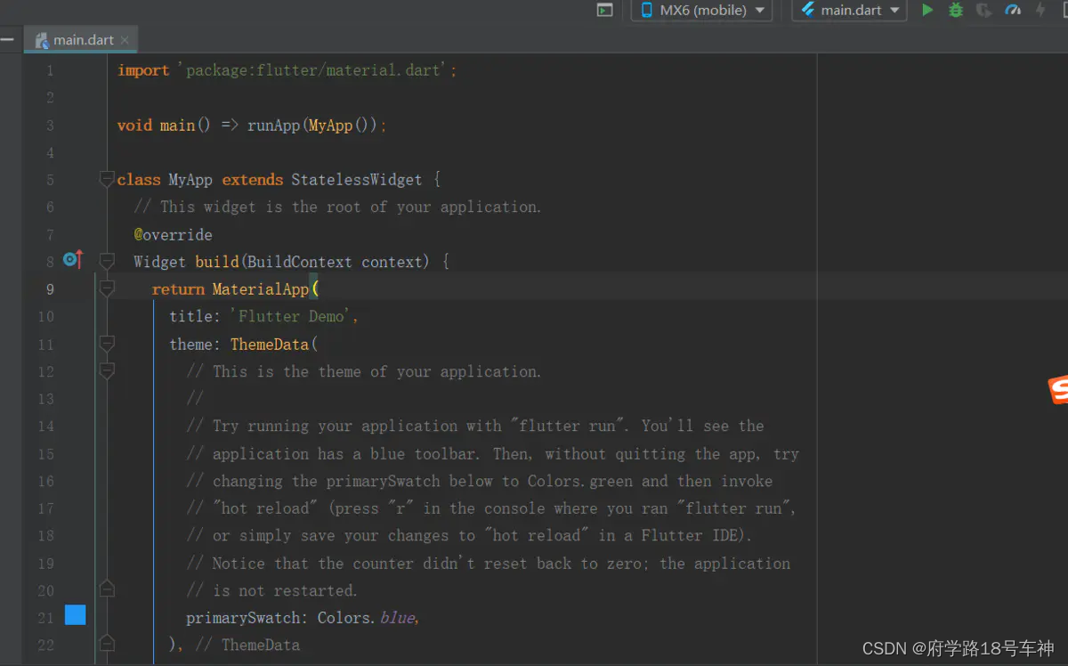Start debugging with the green bug icon
Screen dimensions: 1068x666
(x=956, y=10)
